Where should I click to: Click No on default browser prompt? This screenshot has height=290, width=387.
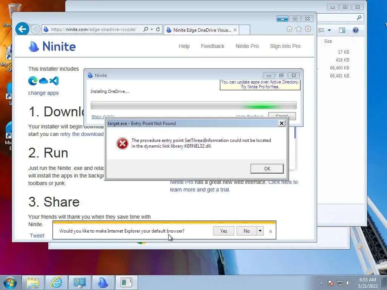click(x=246, y=231)
